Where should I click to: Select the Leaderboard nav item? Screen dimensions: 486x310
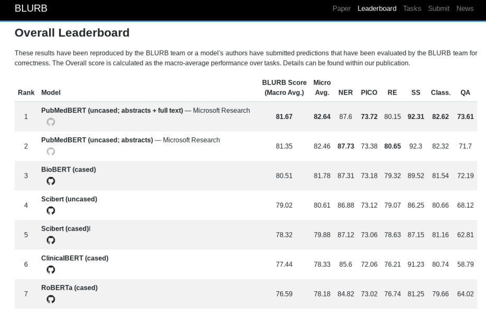click(377, 8)
